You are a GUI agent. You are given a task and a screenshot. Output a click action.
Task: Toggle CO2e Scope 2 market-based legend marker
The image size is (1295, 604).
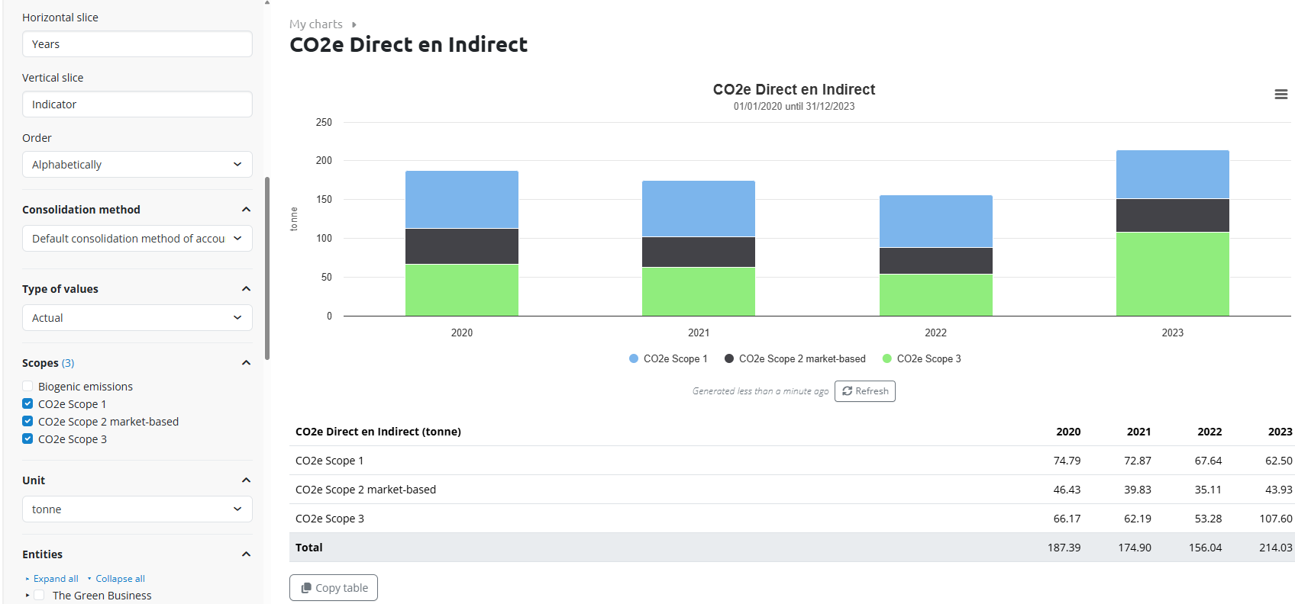tap(729, 358)
